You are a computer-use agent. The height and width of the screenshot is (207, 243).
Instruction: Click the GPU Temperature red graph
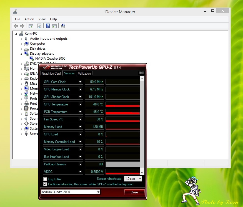(x=122, y=104)
